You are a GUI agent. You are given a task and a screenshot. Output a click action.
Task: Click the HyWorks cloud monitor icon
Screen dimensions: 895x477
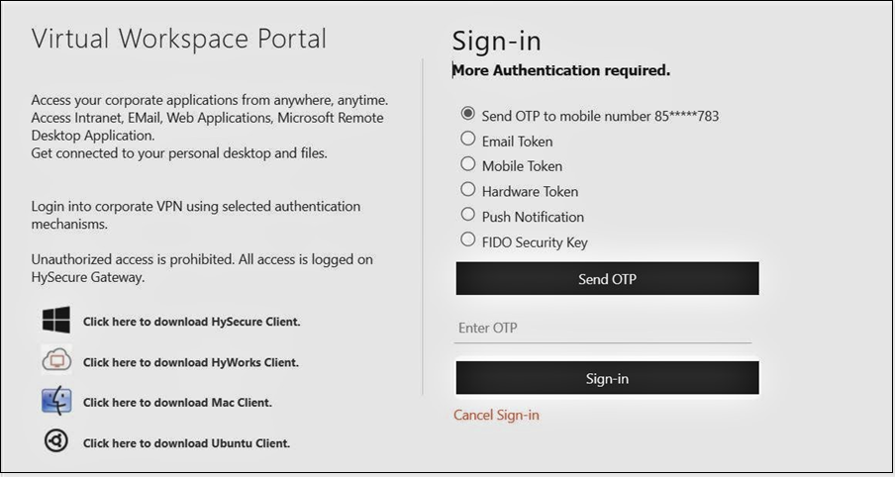click(x=56, y=361)
